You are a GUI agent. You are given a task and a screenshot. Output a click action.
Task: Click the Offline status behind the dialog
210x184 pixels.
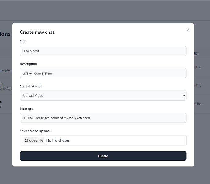(x=198, y=104)
